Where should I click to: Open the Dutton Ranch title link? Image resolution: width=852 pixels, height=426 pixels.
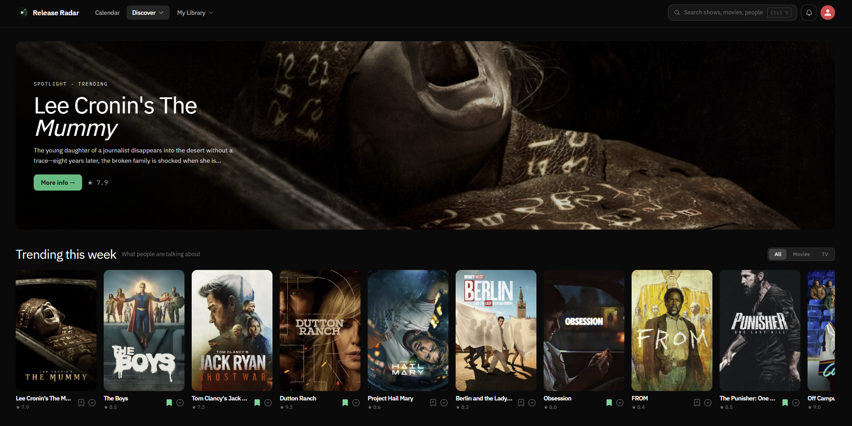298,398
